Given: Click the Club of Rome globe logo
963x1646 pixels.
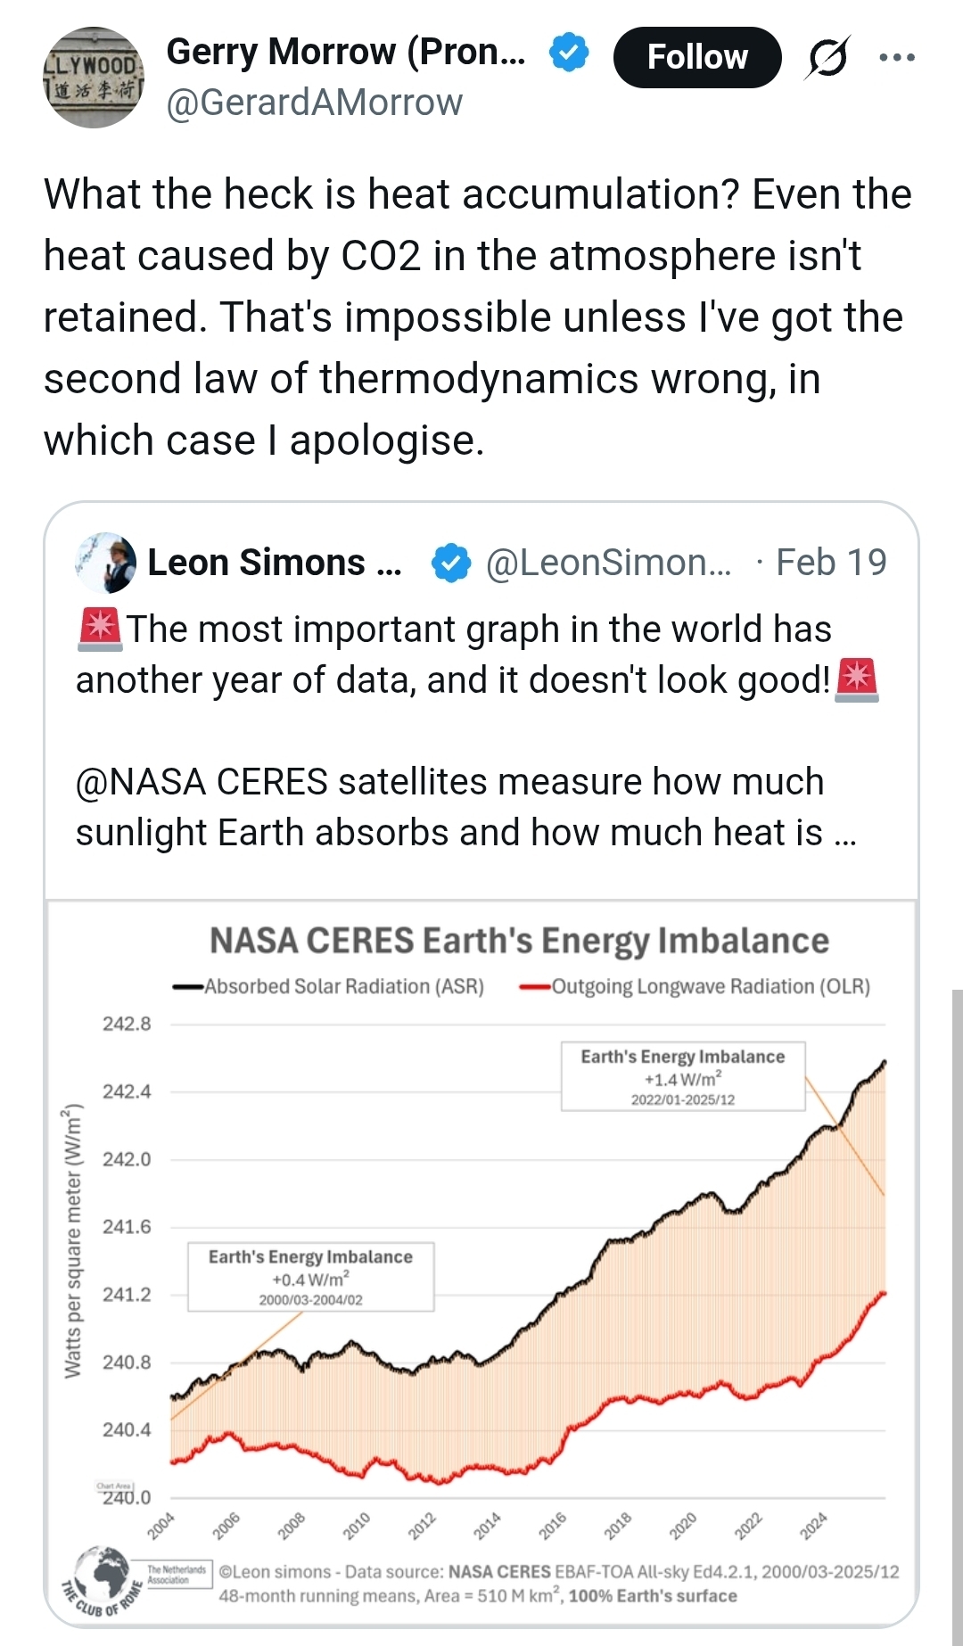Looking at the screenshot, I should (104, 1575).
